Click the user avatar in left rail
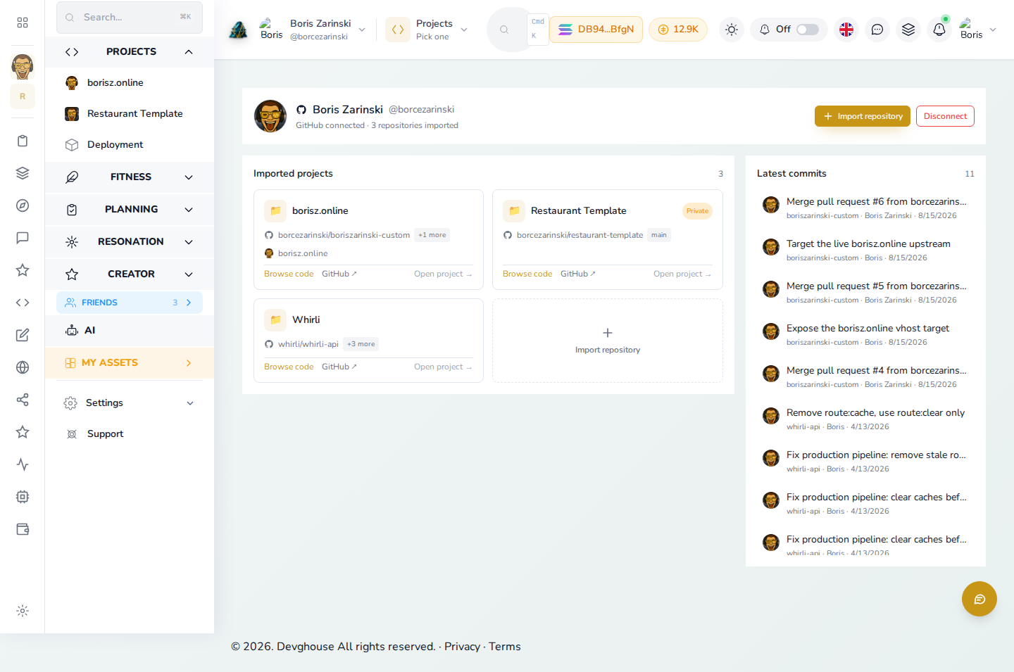This screenshot has width=1014, height=672. [x=23, y=67]
